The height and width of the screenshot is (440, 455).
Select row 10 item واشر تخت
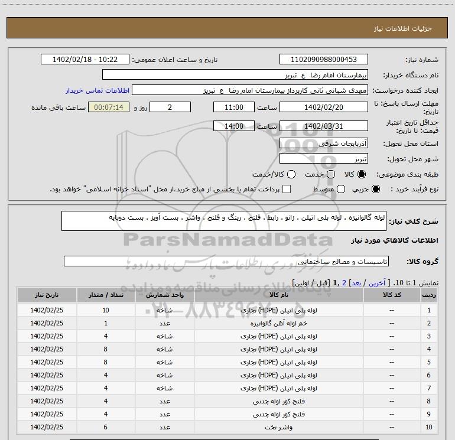pos(279,427)
